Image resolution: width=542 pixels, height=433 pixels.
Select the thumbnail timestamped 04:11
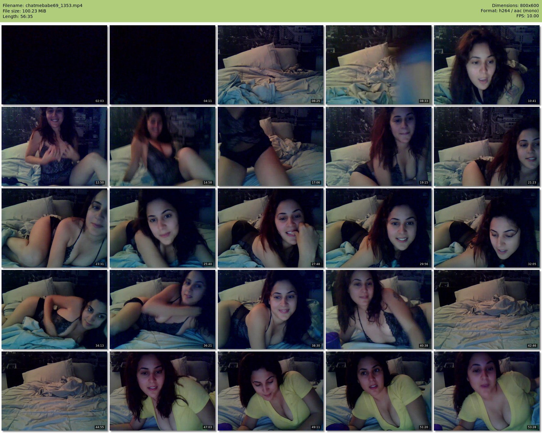coord(162,65)
